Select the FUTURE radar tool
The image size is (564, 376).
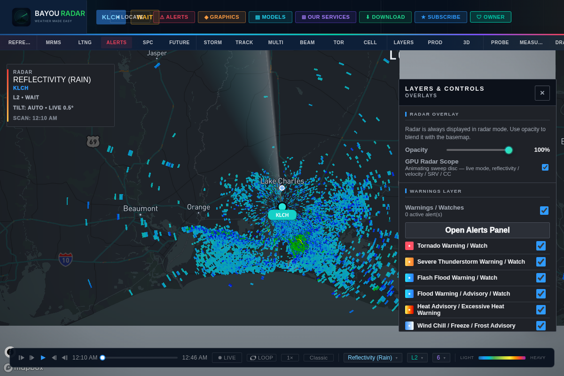pos(180,42)
